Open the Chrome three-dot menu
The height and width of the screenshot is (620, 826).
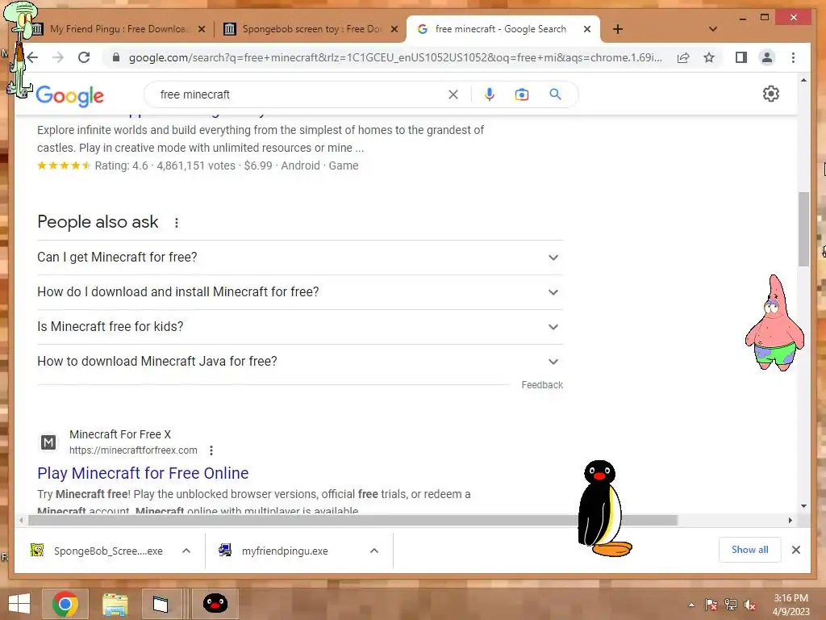tap(794, 57)
